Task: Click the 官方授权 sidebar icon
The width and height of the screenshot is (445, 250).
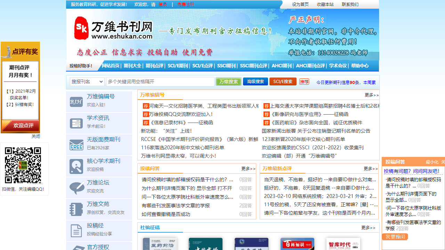Action: point(76,247)
